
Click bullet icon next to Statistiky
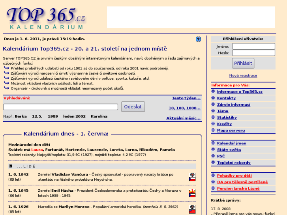point(213,117)
